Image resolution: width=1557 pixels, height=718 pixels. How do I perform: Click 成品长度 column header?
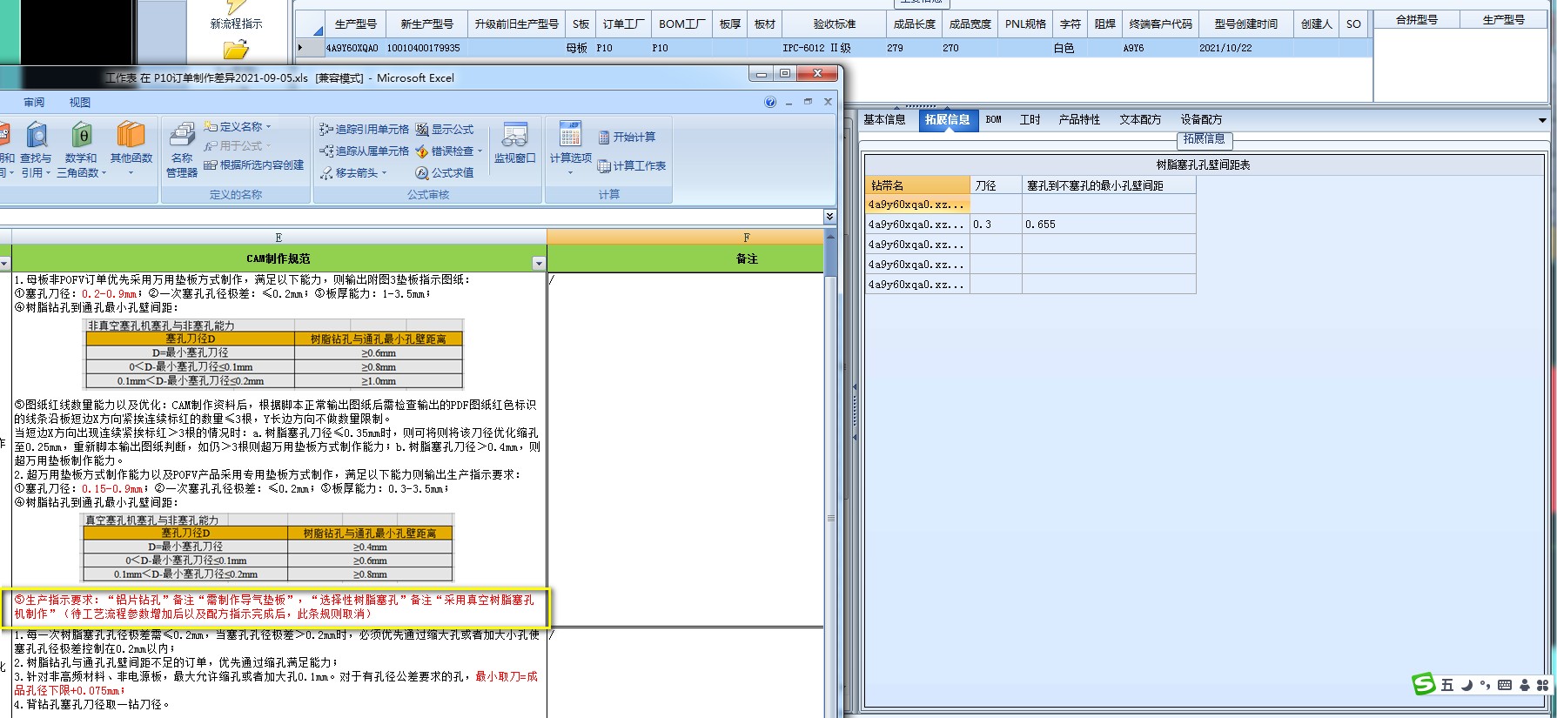tap(914, 24)
